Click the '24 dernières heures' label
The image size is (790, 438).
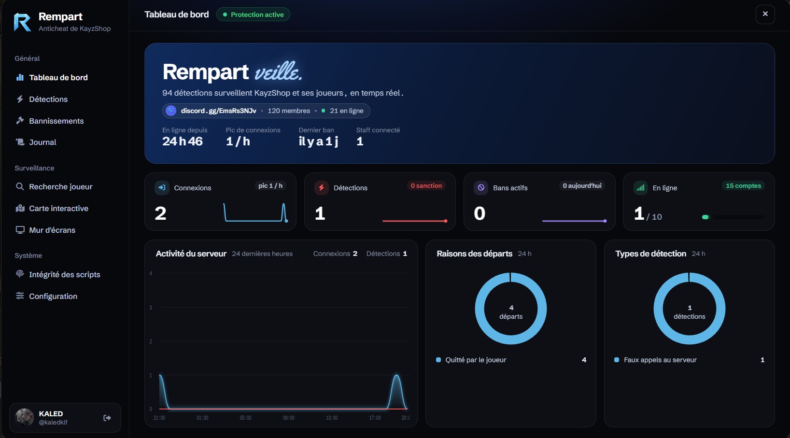click(x=262, y=254)
